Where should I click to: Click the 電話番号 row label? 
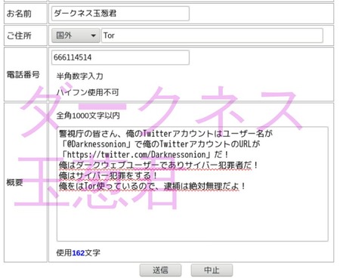(23, 75)
